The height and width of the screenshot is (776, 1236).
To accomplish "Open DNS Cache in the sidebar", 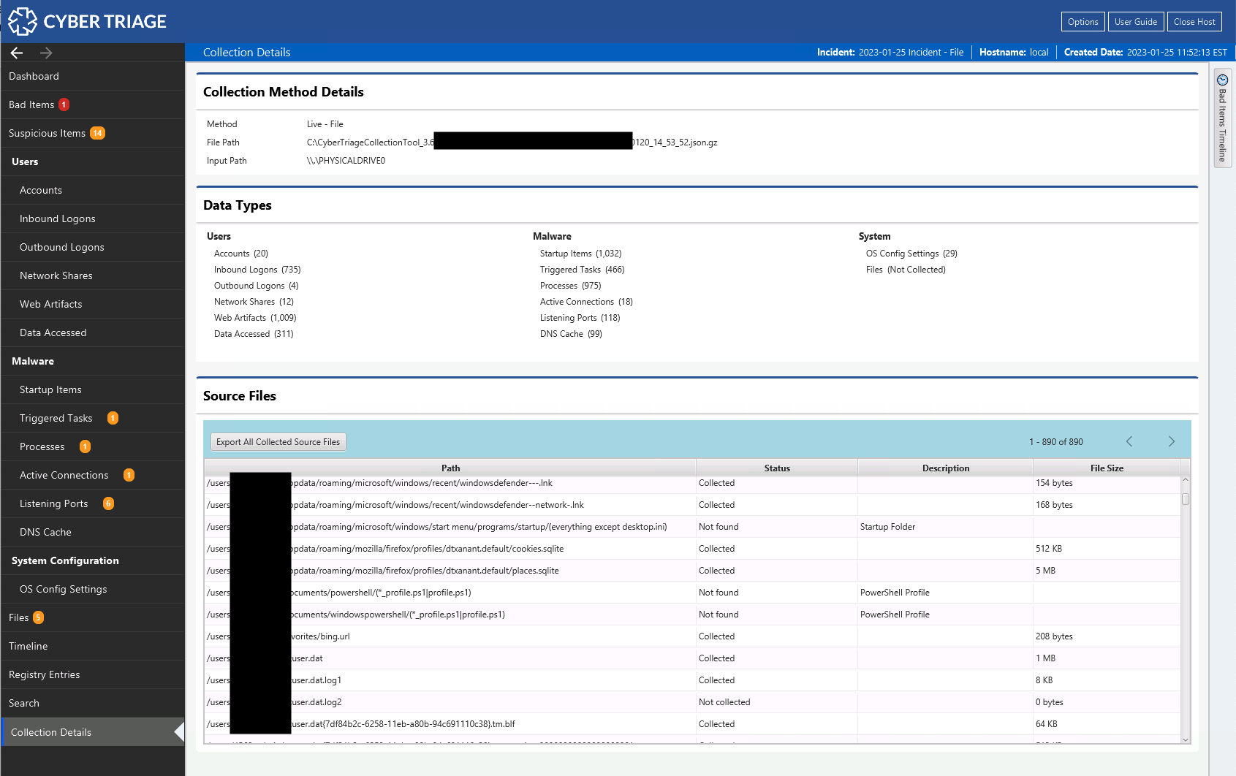I will tap(93, 532).
